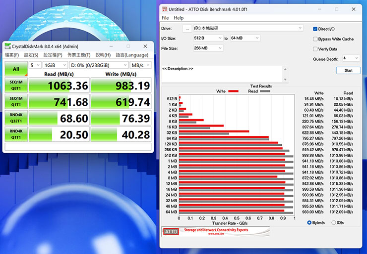This screenshot has height=254, width=367.
Task: Click the description box scroll down arrow
Action: [x=285, y=80]
